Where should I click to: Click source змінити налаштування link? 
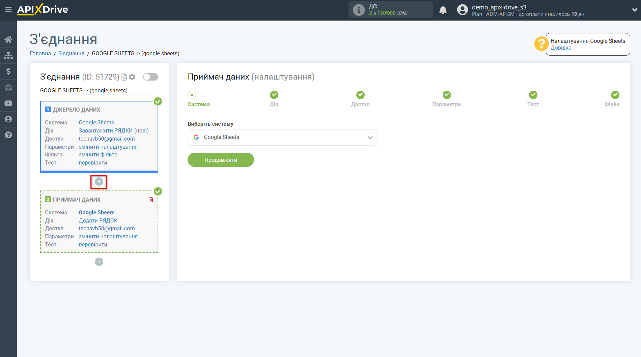pyautogui.click(x=108, y=147)
